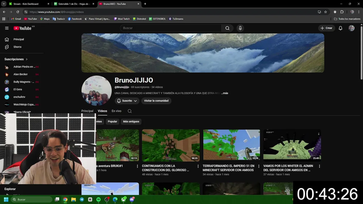The image size is (363, 204).
Task: Open options for BRUKI#1 video
Action: pyautogui.click(x=138, y=166)
